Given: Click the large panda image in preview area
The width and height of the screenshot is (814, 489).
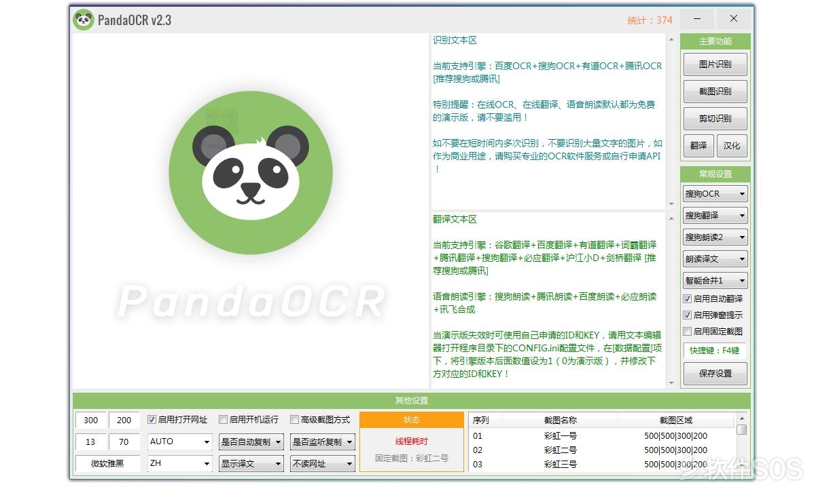Looking at the screenshot, I should click(x=251, y=170).
